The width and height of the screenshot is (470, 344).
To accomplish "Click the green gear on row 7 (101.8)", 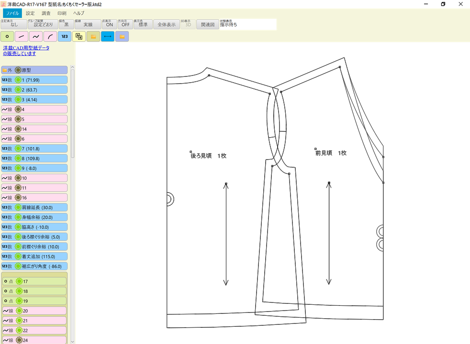I will [x=18, y=149].
